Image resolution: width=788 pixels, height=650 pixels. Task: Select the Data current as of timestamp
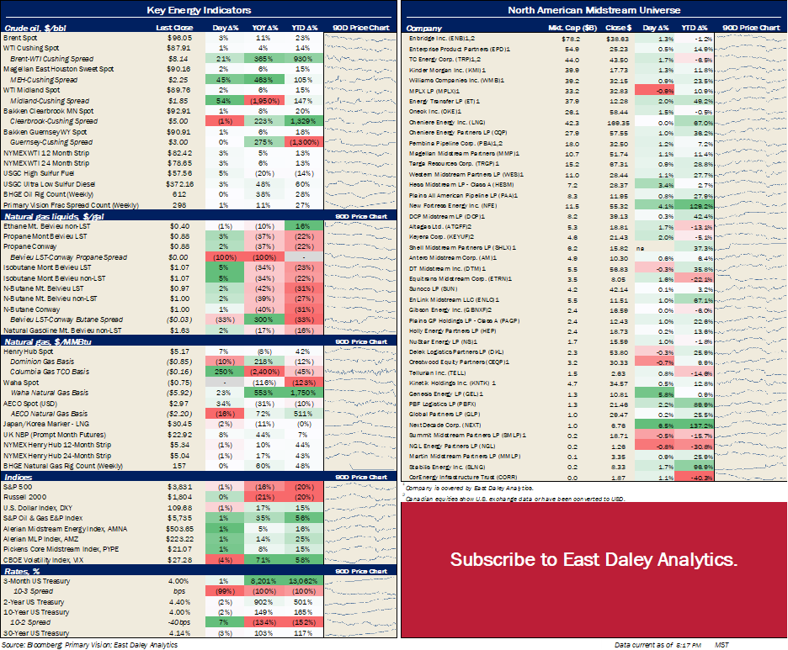(672, 645)
